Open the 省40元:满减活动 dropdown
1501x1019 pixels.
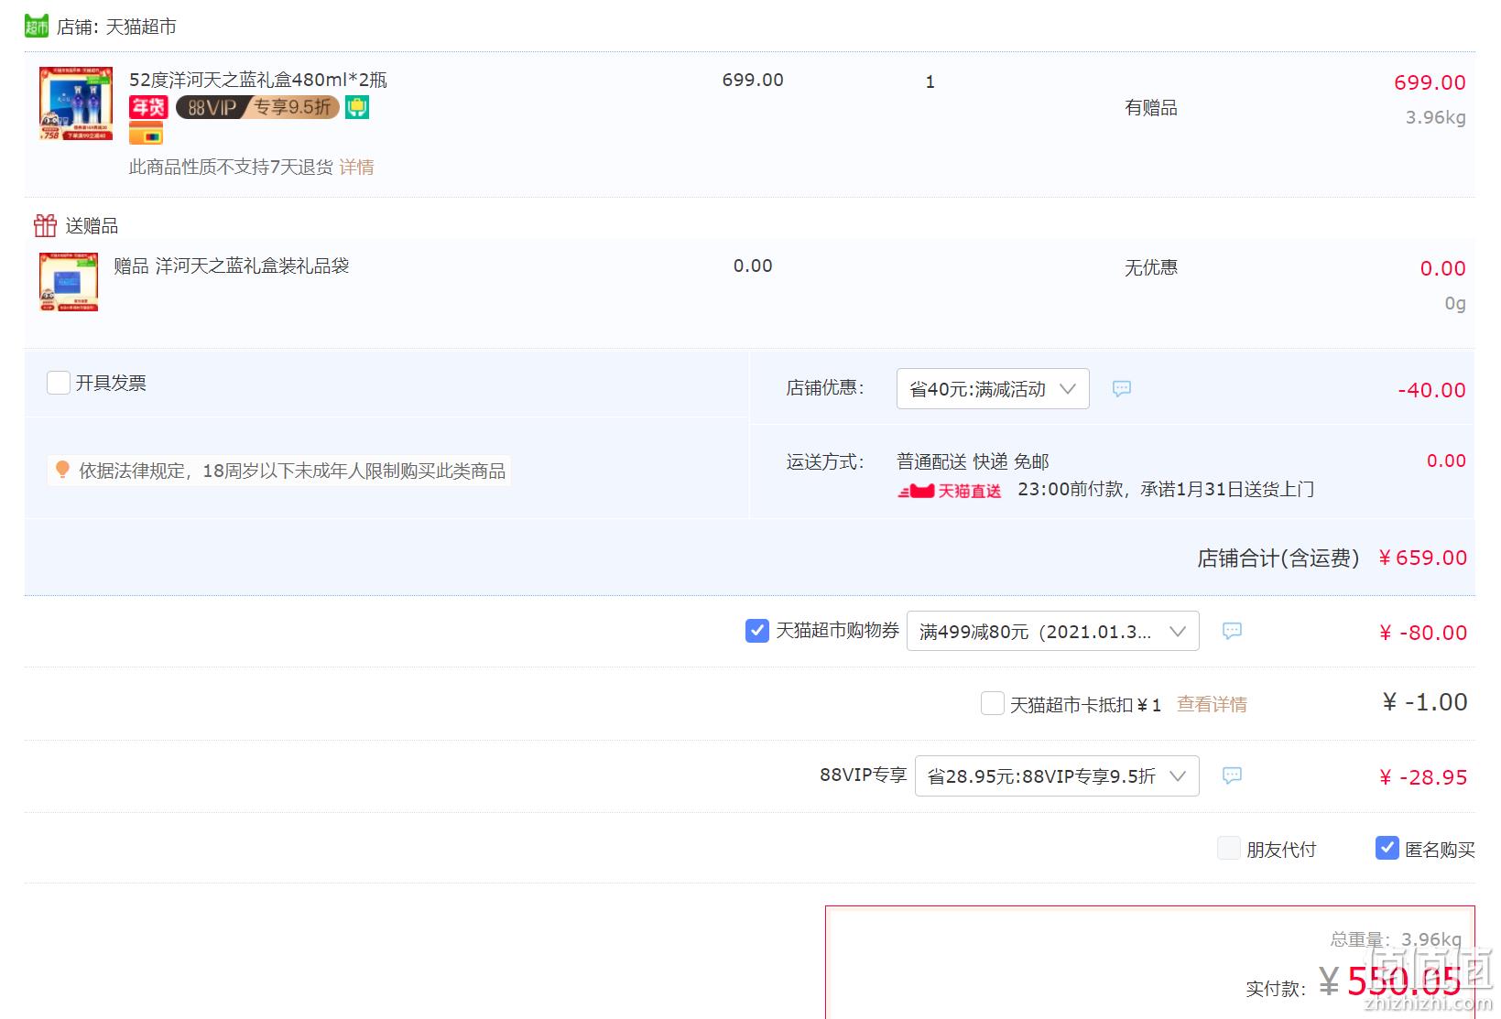[993, 389]
